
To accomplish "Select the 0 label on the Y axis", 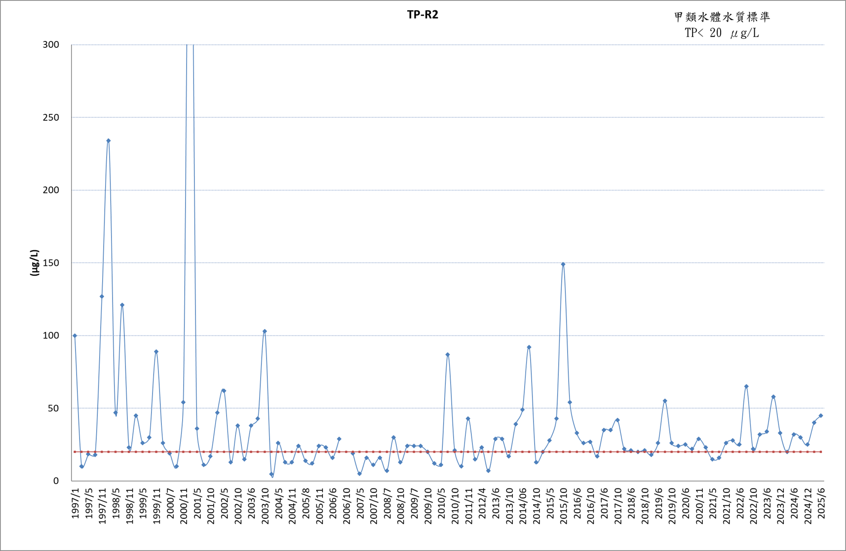I will 56,481.
